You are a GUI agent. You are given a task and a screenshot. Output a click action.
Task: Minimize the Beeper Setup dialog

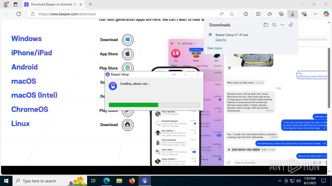(174, 74)
